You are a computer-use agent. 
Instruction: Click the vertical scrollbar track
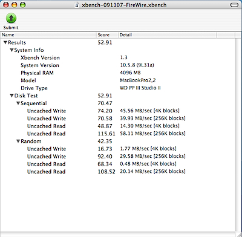pos(238,133)
